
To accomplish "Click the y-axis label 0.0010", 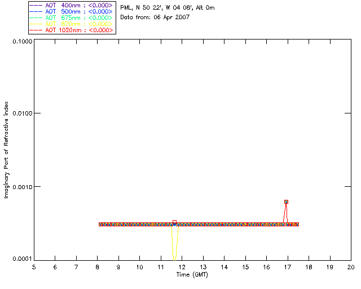I will click(x=23, y=187).
